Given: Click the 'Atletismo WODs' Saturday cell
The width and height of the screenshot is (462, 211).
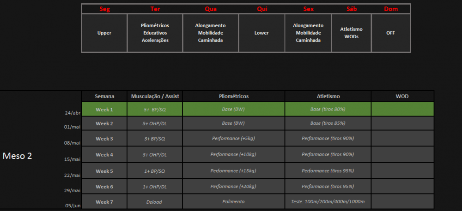Looking at the screenshot, I should coord(351,33).
